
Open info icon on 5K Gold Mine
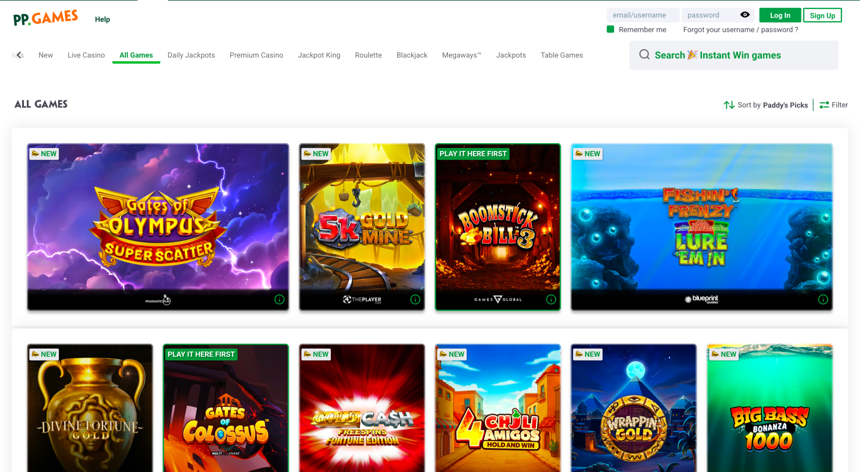coord(415,299)
